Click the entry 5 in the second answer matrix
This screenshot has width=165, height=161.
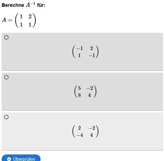coord(79,88)
